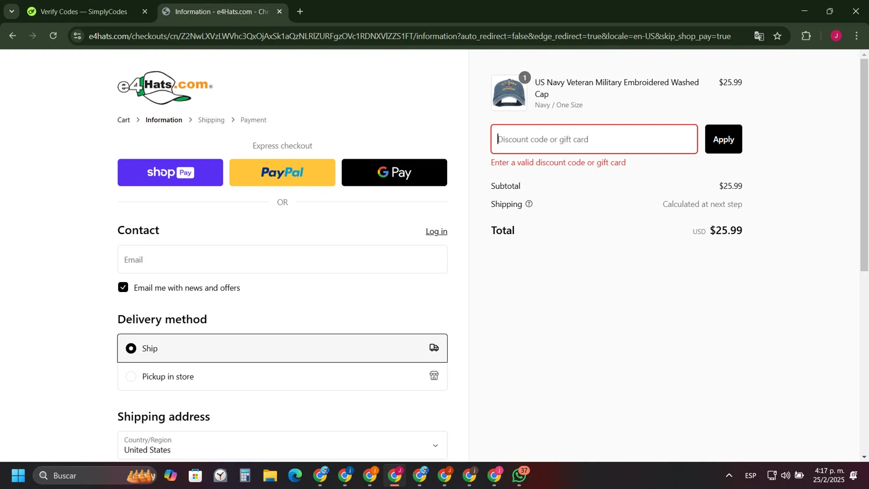Reload the current page

tap(53, 36)
